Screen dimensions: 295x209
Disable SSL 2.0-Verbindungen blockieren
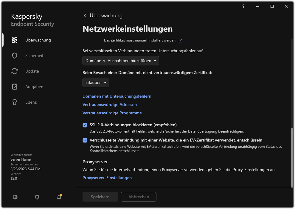(x=85, y=125)
